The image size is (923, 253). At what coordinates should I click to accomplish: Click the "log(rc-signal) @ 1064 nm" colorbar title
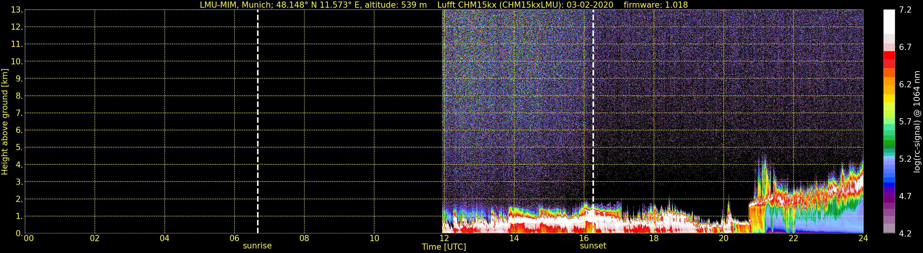917,122
